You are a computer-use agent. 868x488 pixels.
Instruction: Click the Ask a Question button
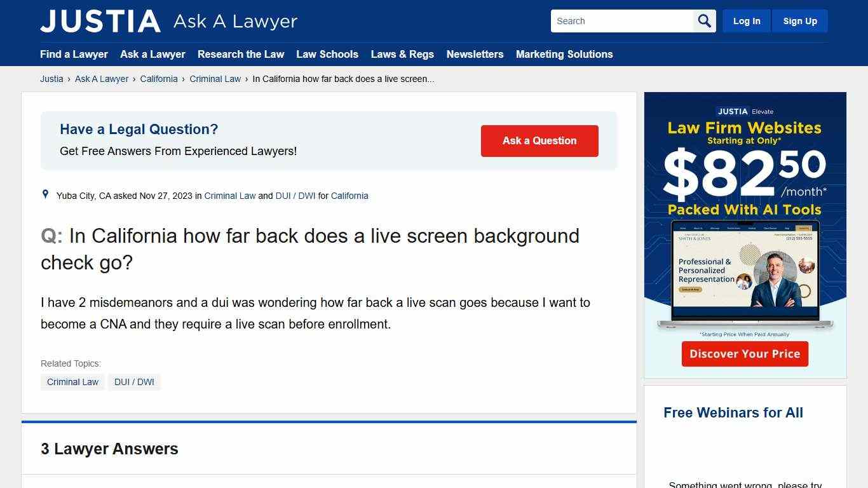[539, 140]
